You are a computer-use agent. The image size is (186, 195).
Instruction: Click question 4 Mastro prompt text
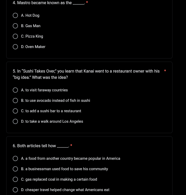(x=42, y=3)
